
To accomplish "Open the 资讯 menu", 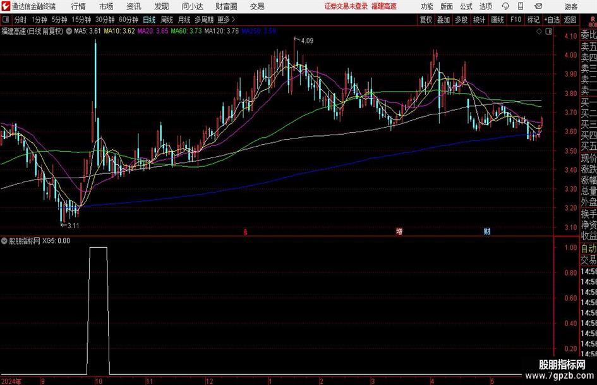I will click(134, 6).
